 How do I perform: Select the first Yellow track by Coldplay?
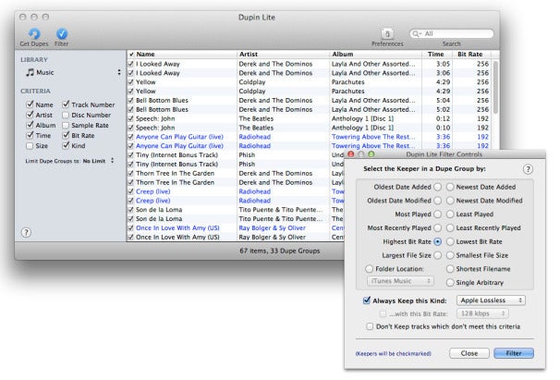pyautogui.click(x=310, y=82)
